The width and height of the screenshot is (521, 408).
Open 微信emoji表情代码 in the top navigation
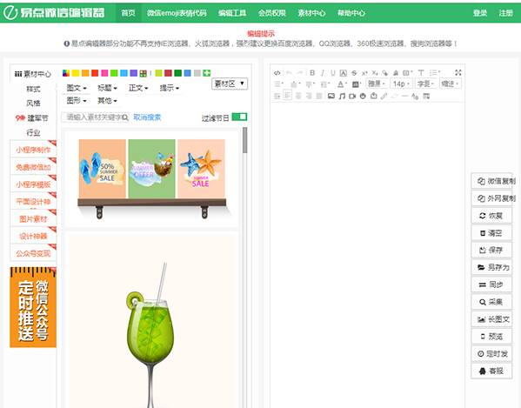point(177,13)
